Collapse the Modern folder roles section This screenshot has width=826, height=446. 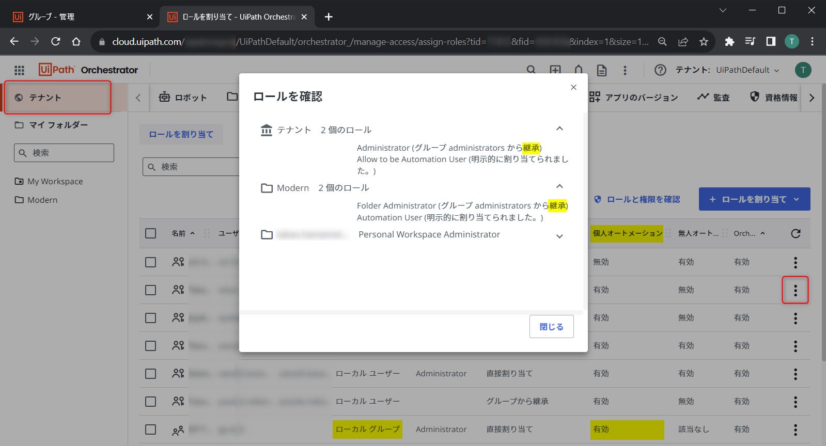[559, 186]
